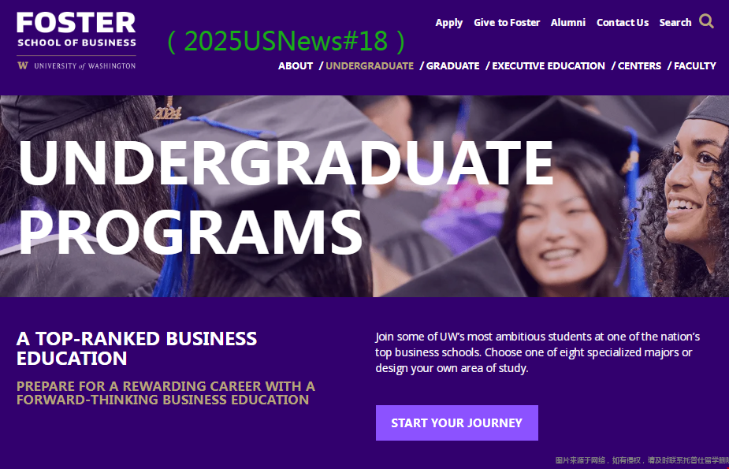This screenshot has width=729, height=469.
Task: Click the gold Prepare for a Rewarding Career subheading
Action: 166,393
